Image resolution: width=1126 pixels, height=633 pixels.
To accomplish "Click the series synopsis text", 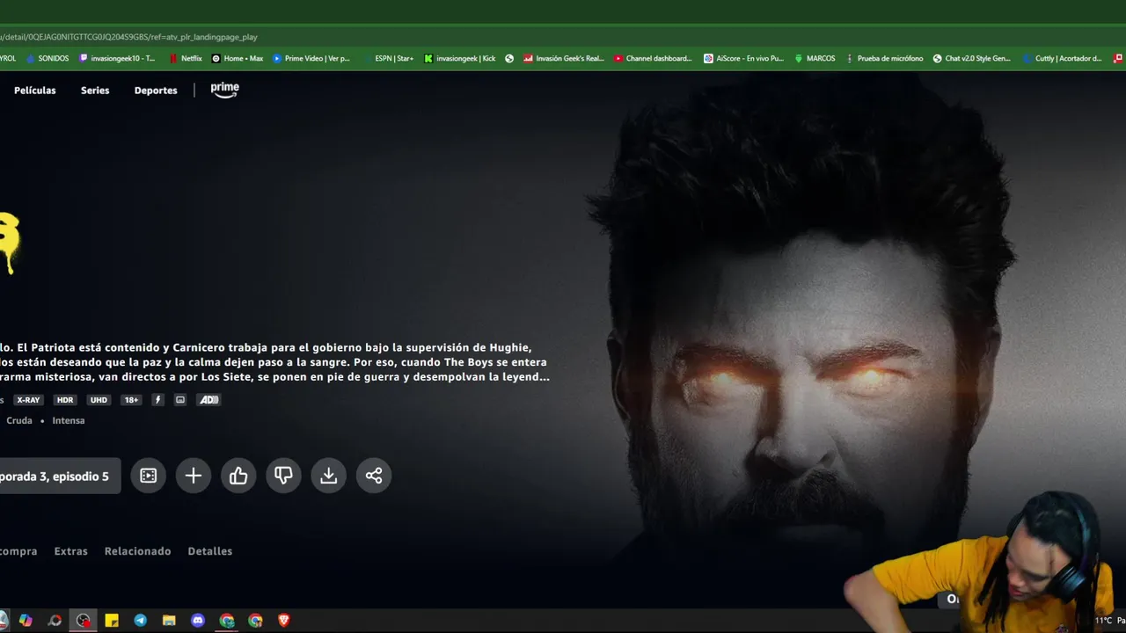I will (x=274, y=362).
